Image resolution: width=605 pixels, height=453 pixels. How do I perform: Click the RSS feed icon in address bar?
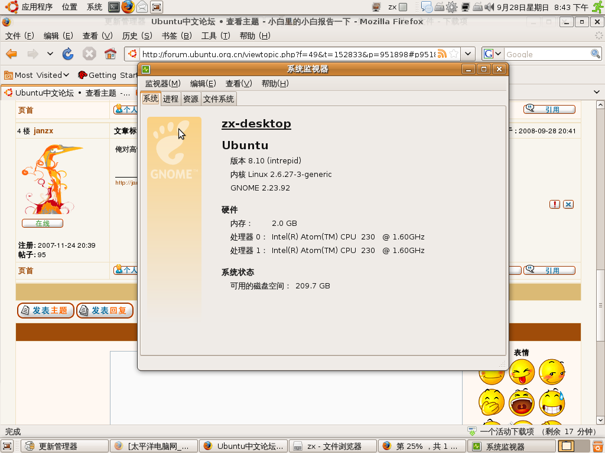pos(442,54)
